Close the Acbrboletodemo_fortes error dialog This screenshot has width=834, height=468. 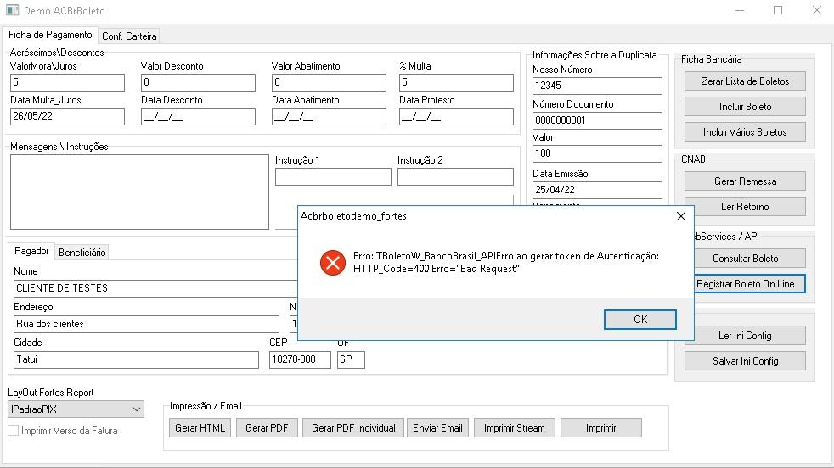(x=681, y=216)
